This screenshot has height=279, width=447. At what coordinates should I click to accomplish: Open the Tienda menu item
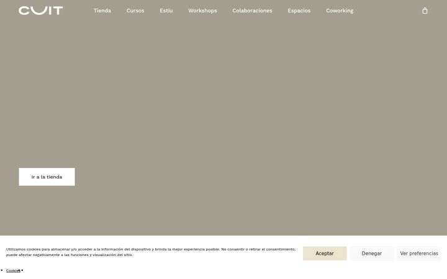point(102,11)
